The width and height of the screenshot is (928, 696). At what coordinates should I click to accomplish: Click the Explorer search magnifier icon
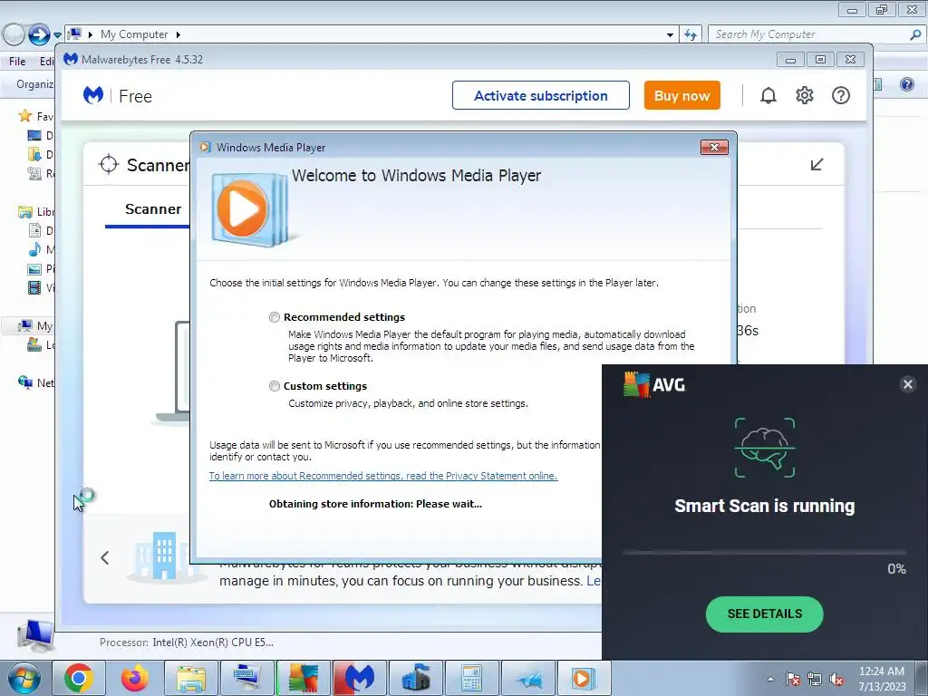915,34
